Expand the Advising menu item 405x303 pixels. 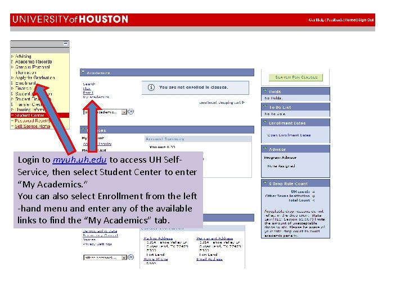point(23,56)
